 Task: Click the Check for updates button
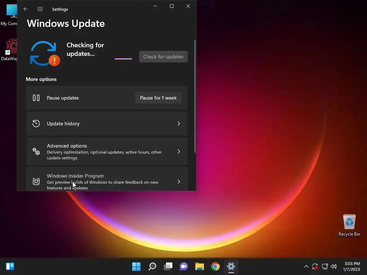[163, 57]
